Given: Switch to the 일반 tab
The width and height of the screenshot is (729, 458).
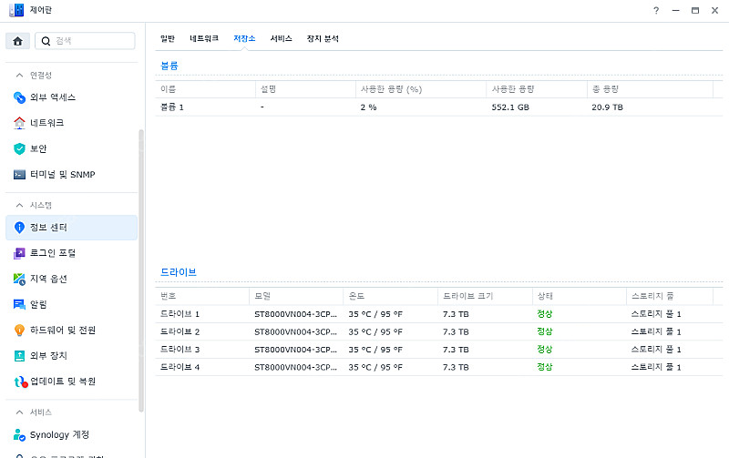Looking at the screenshot, I should coord(168,38).
